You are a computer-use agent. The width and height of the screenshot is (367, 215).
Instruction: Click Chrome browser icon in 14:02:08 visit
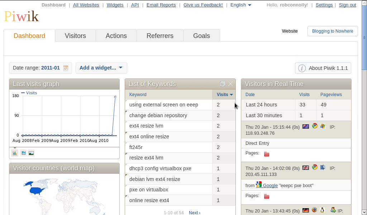pyautogui.click(x=315, y=167)
